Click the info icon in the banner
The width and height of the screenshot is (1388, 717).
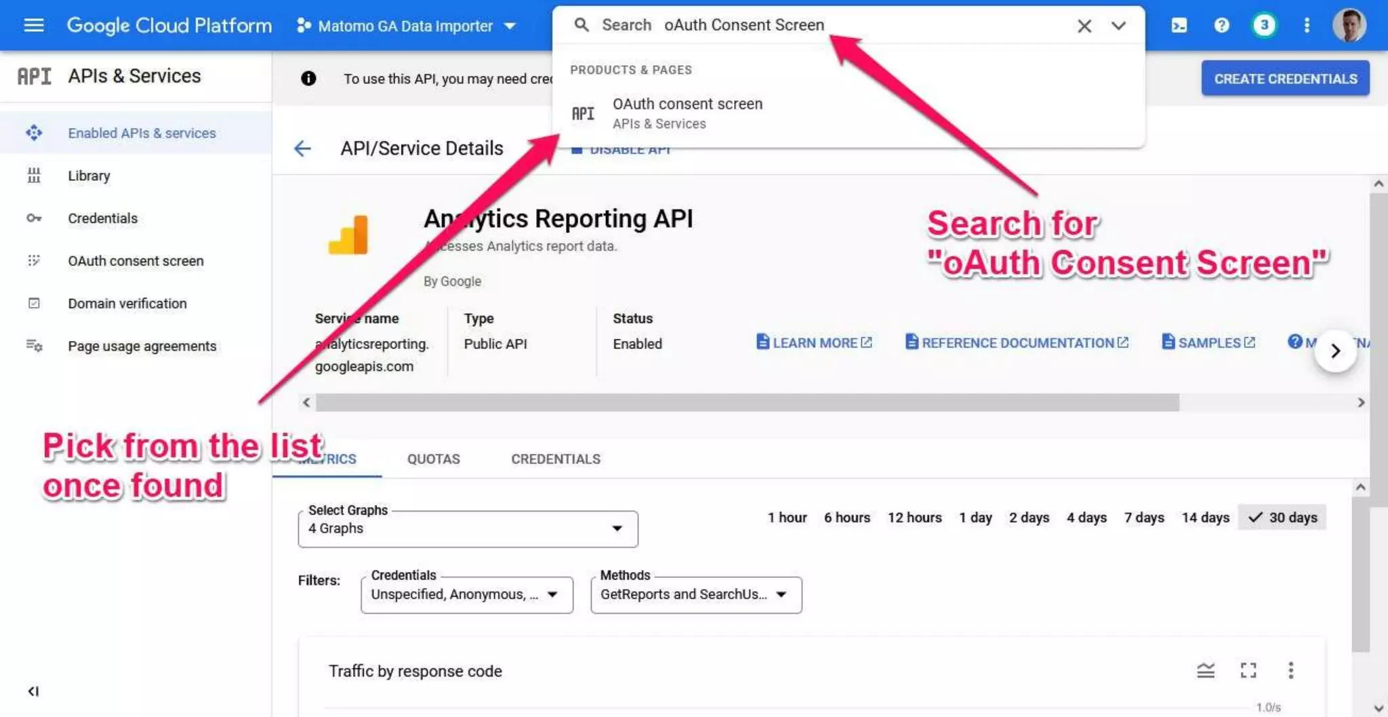tap(308, 79)
